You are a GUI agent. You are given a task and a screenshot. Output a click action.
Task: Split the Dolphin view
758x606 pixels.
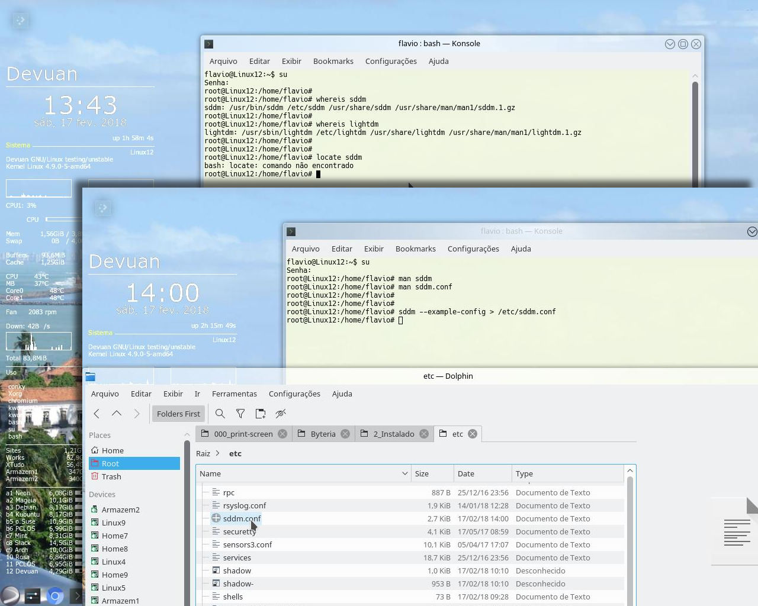coord(261,414)
